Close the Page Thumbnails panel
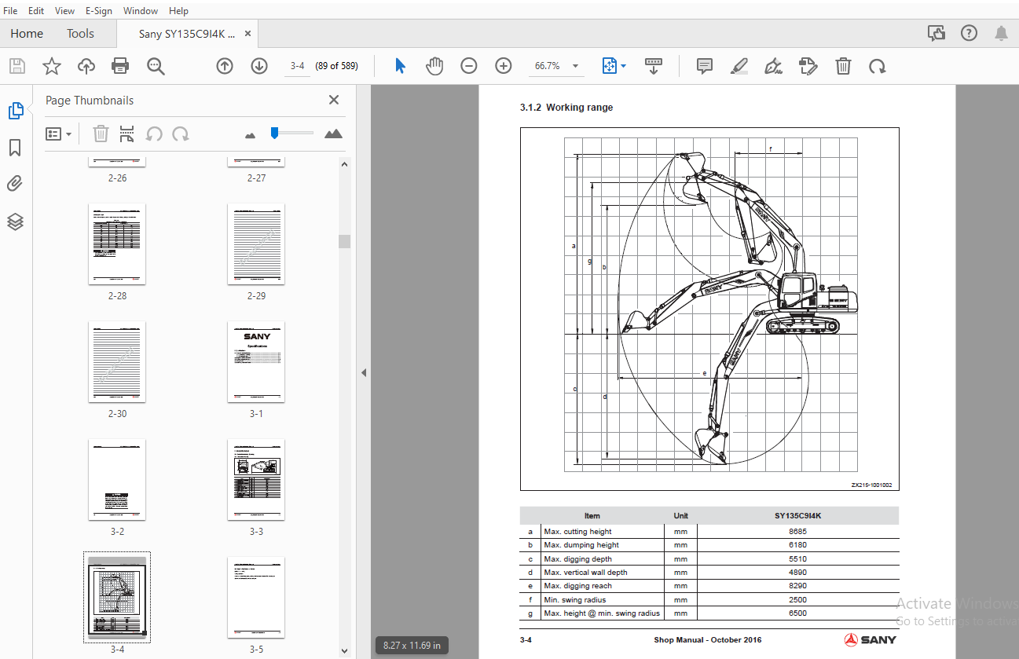The image size is (1019, 659). (x=334, y=100)
